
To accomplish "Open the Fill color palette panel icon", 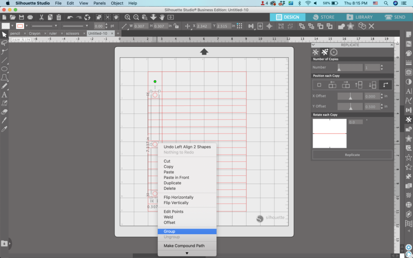I will coord(409,54).
